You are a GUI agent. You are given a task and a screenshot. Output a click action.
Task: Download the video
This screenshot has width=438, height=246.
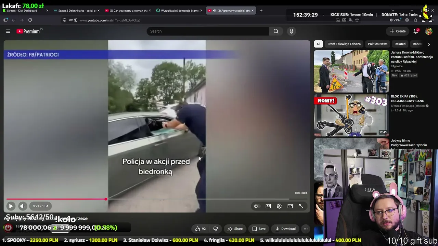point(285,229)
